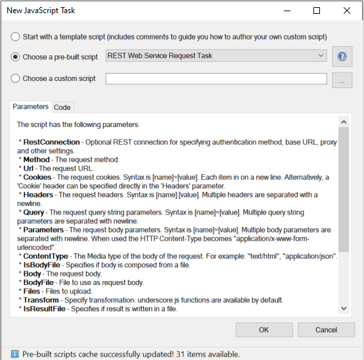Screen dimensions: 364x360
Task: Confirm with the OK button
Action: coord(264,330)
